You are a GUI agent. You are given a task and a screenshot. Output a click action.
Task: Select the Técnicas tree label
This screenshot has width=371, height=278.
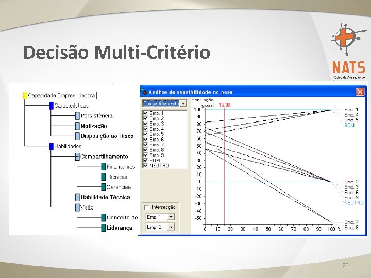click(x=117, y=177)
